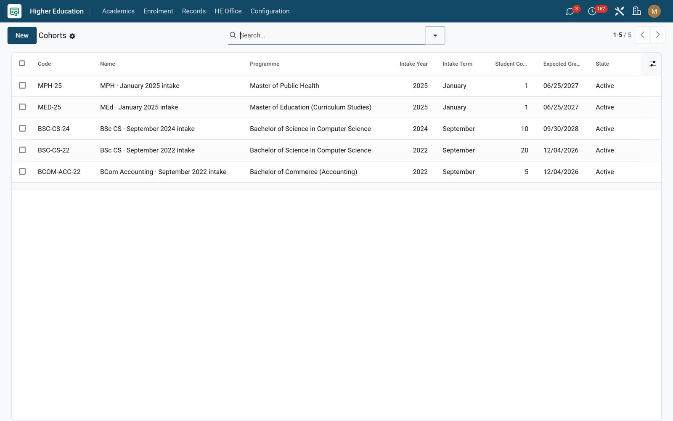Check the BSC-CS-24 row checkbox
Image resolution: width=673 pixels, height=421 pixels.
pyautogui.click(x=22, y=128)
